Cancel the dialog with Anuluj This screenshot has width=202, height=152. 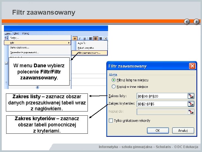click(183, 130)
